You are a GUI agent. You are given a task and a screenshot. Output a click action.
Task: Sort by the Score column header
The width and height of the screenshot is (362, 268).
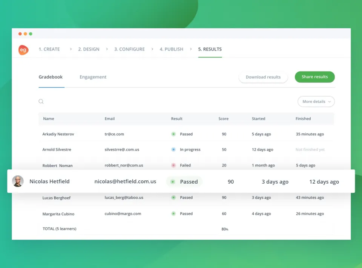(x=224, y=119)
